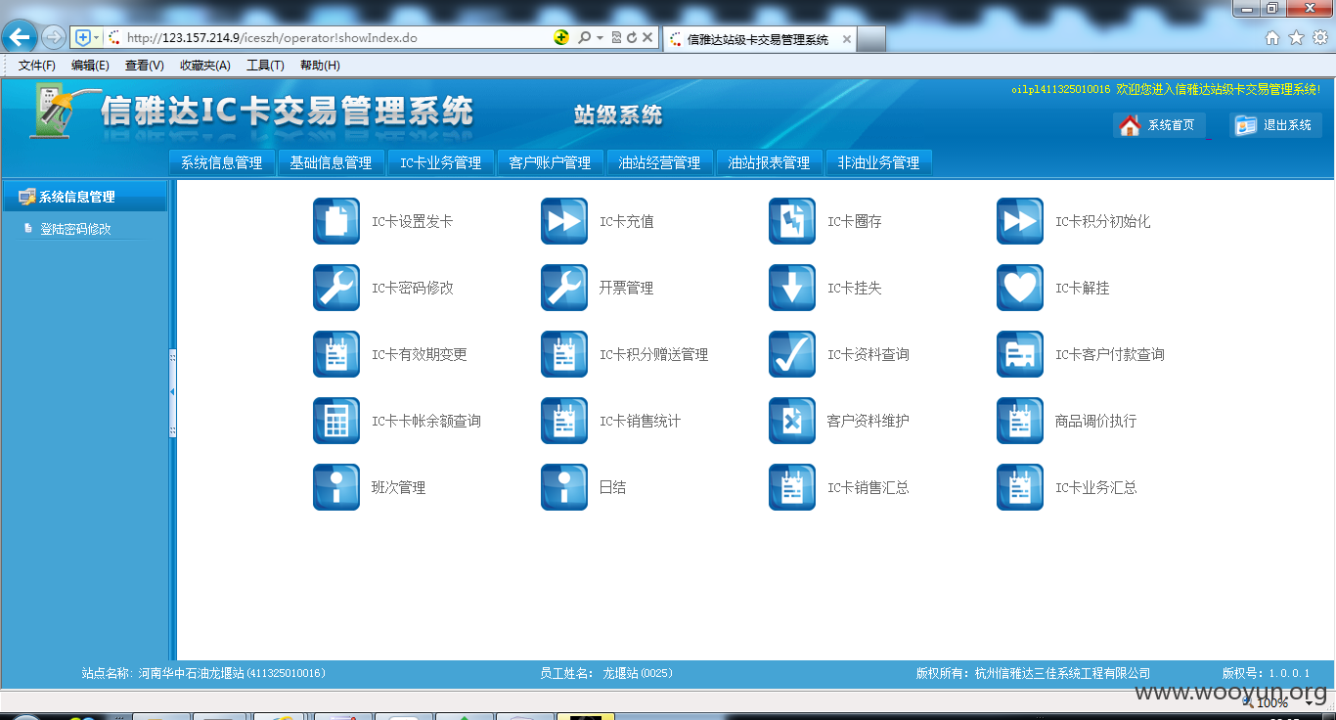The image size is (1336, 720).
Task: Switch to 油站经营管理 tab
Action: click(x=660, y=162)
